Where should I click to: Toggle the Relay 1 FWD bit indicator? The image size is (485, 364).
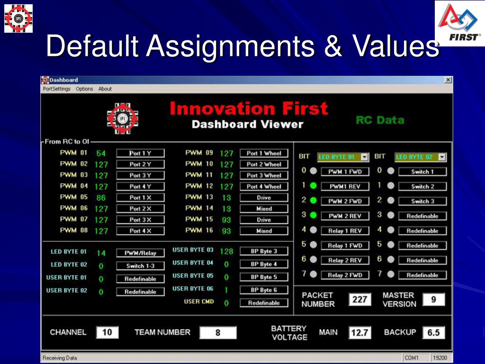click(x=314, y=245)
